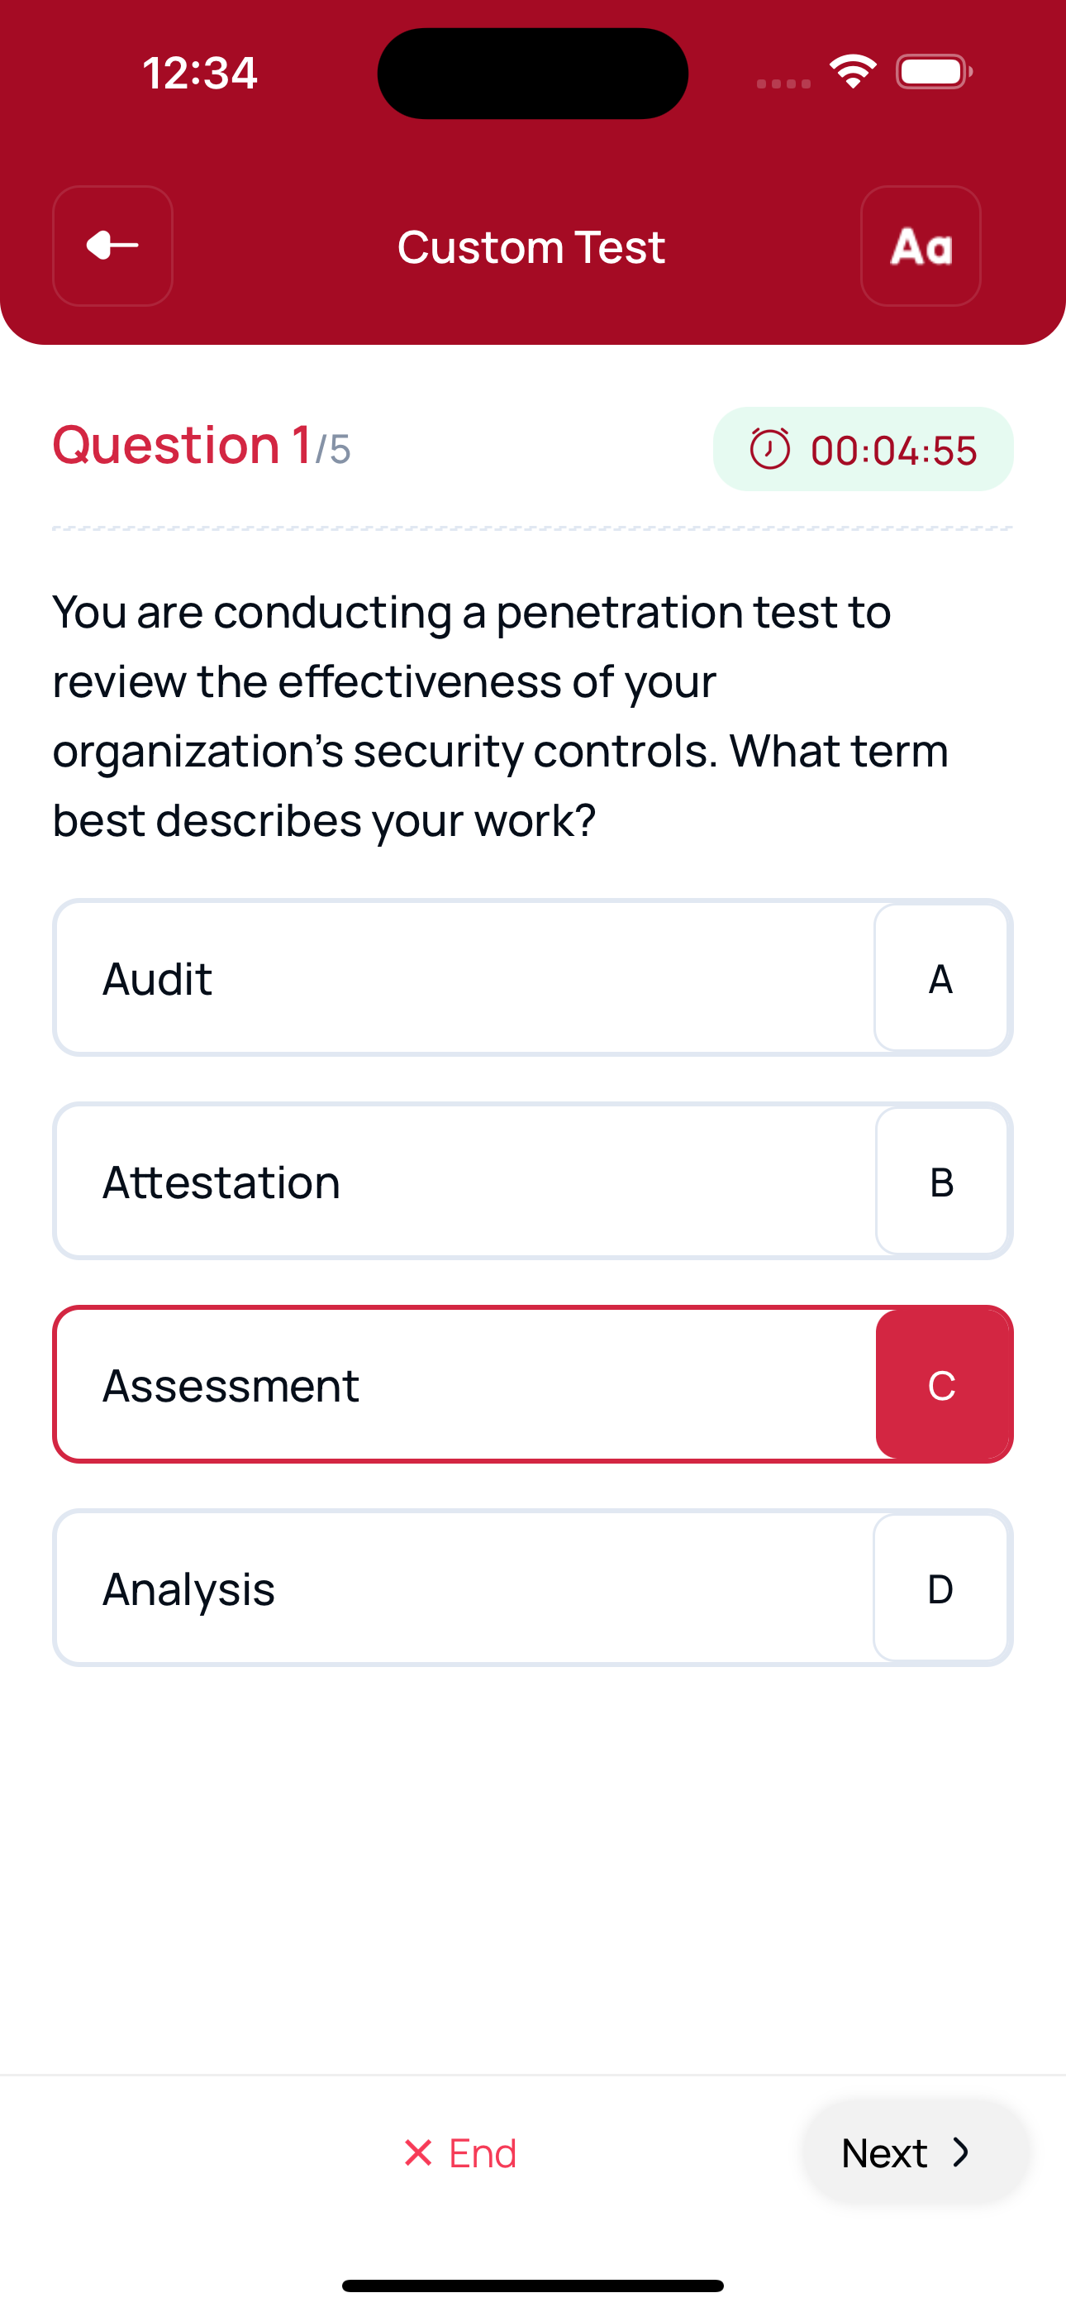End the custom test
Image resolution: width=1066 pixels, height=2312 pixels.
tap(461, 2152)
